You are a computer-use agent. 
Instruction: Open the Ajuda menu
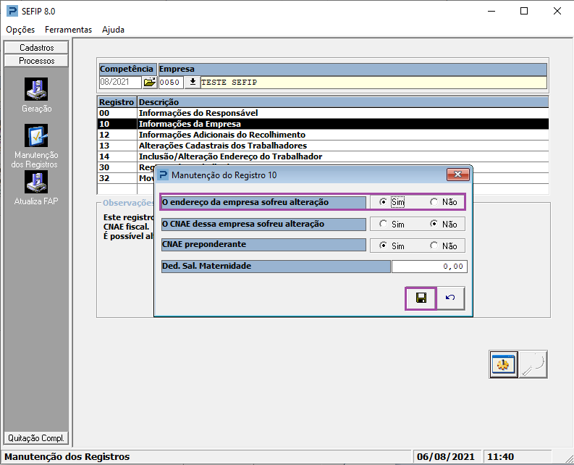(113, 30)
